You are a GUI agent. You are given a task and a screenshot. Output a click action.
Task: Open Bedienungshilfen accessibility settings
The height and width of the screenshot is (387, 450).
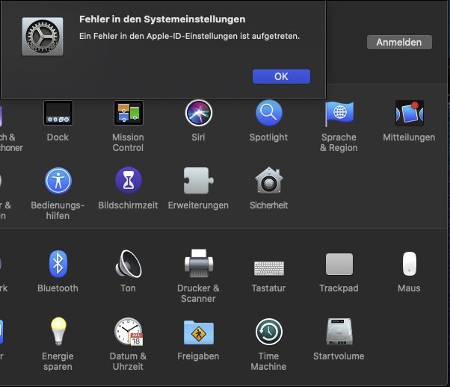tap(58, 181)
